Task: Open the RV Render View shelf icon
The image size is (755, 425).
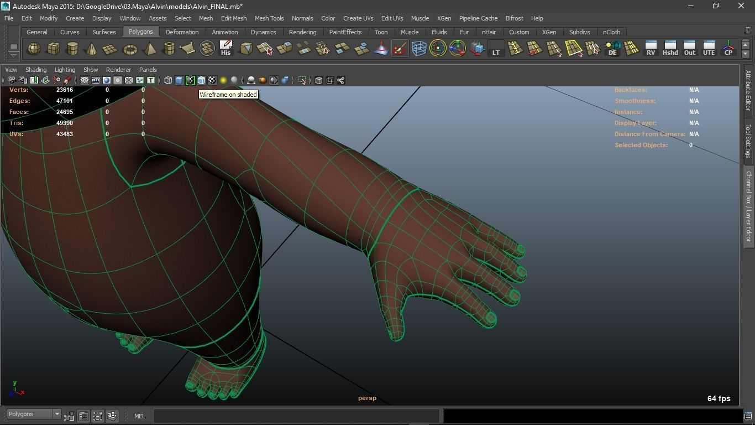Action: click(651, 49)
